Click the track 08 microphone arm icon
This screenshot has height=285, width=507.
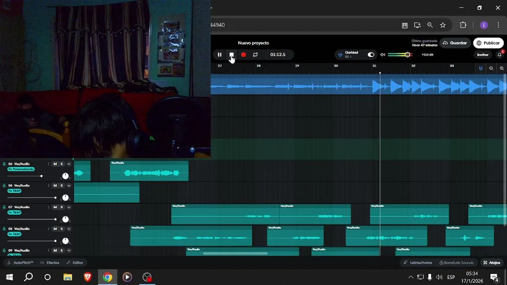(x=4, y=229)
